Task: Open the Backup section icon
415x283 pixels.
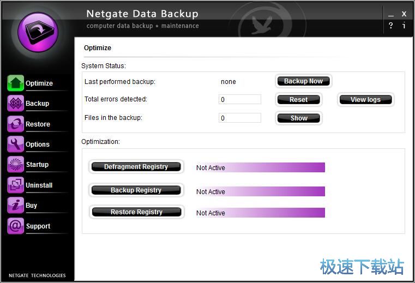Action: coord(15,103)
